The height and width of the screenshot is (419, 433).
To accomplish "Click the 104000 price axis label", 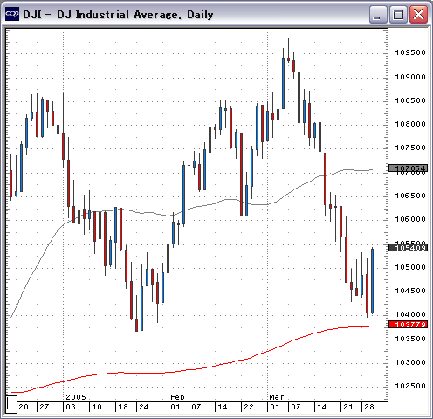I will (410, 314).
